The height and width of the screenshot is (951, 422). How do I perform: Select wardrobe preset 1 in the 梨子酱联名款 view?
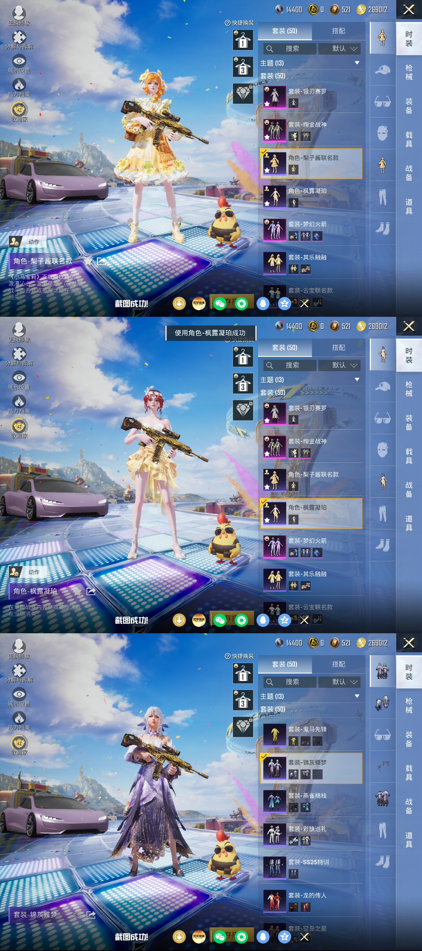pos(243,40)
